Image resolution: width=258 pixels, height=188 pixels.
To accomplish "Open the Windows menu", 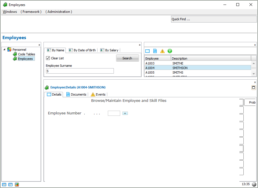I will (x=10, y=12).
